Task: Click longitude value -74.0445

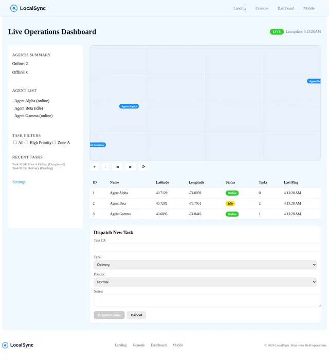Action: click(195, 214)
